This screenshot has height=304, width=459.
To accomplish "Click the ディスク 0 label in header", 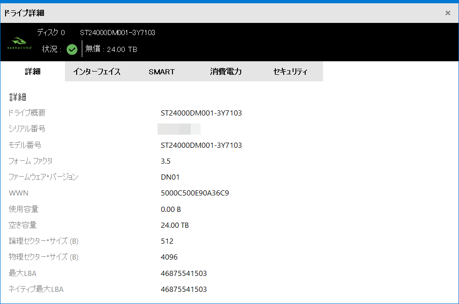I will tap(51, 33).
